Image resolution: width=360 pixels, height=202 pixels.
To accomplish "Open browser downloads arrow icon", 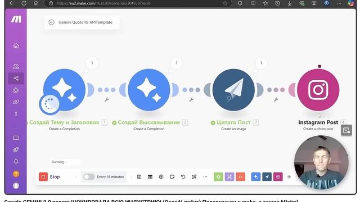I will point(290,3).
